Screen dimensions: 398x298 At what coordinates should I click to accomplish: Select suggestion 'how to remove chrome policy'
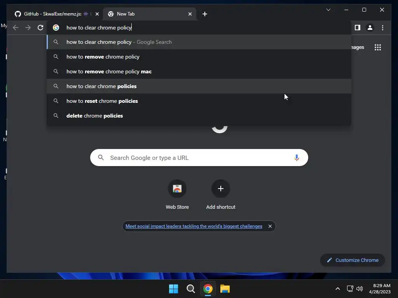199,57
